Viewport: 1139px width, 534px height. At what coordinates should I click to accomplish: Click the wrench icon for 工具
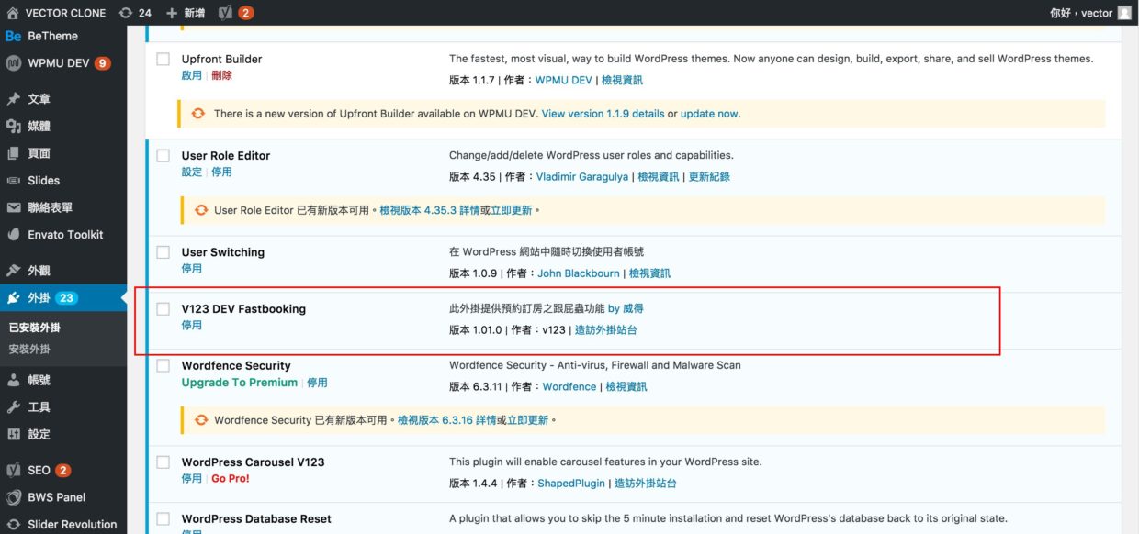click(13, 406)
